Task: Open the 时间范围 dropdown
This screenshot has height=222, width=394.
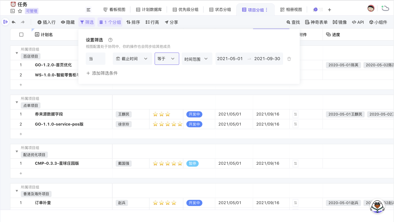Action: (197, 59)
